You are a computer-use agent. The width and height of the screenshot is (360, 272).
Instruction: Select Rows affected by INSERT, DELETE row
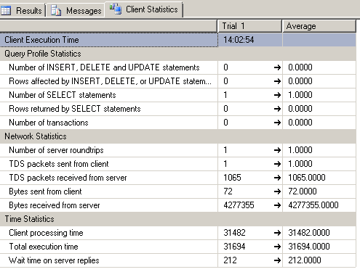coord(178,81)
